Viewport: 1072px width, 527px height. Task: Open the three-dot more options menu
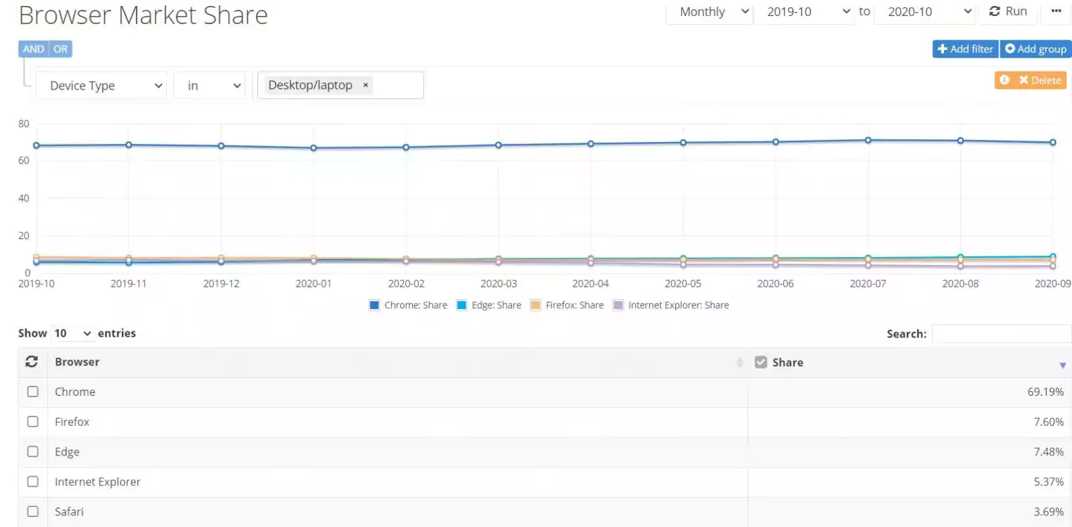tap(1056, 11)
